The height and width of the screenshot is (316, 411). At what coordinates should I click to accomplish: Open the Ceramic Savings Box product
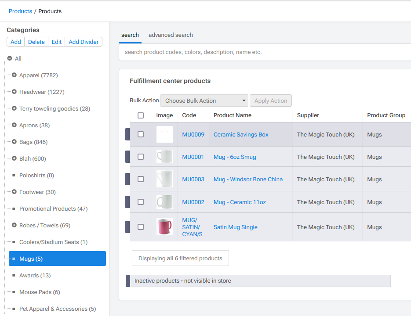[241, 135]
